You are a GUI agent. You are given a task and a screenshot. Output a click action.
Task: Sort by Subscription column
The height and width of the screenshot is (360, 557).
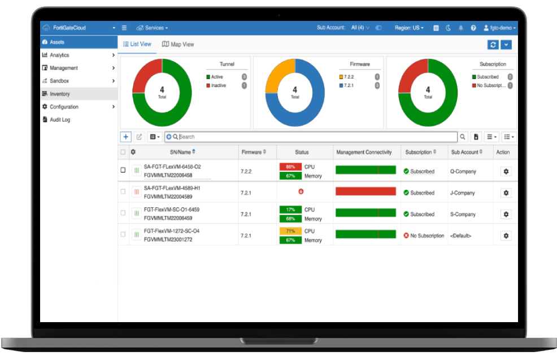[x=421, y=152]
